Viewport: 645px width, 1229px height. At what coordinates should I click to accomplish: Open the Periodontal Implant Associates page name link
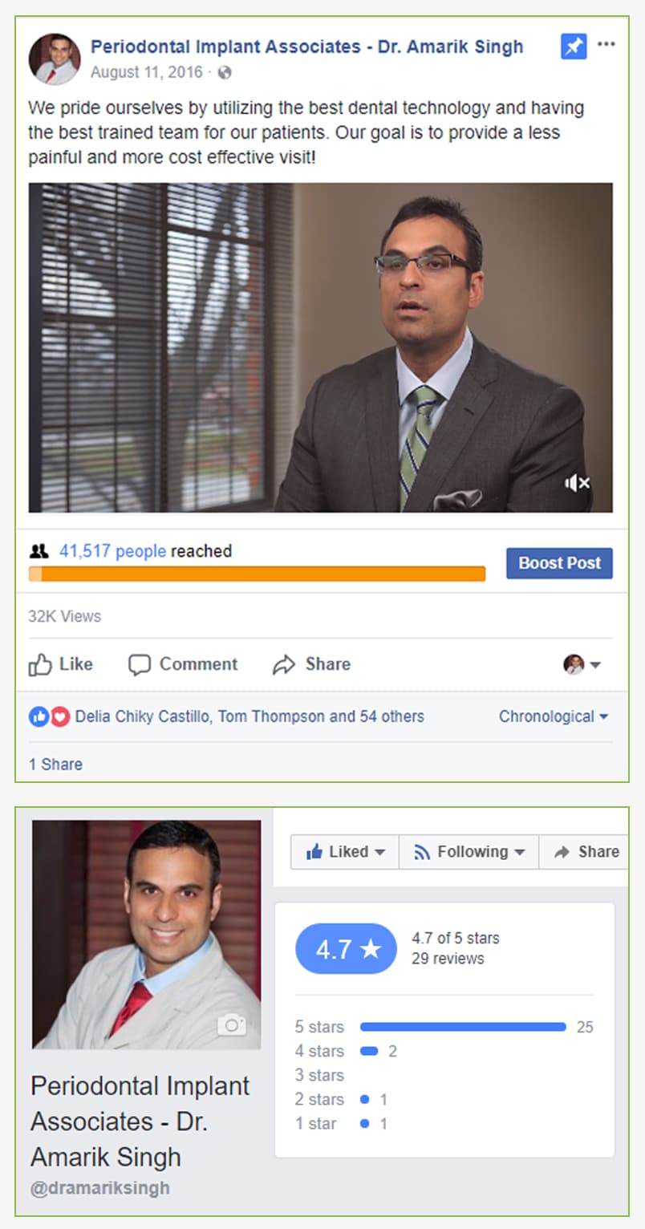[x=306, y=47]
